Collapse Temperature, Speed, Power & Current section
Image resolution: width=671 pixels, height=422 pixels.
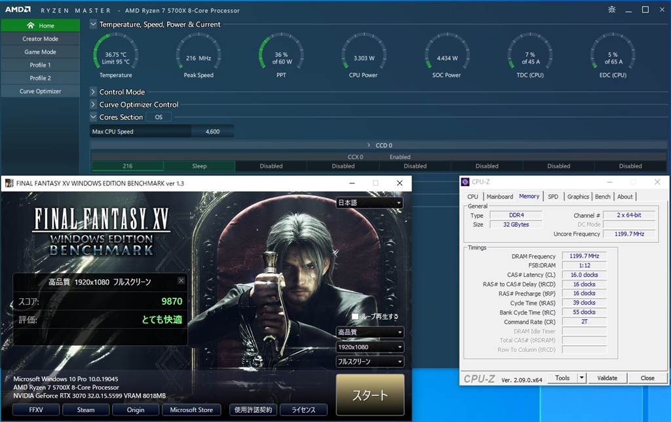coord(93,24)
